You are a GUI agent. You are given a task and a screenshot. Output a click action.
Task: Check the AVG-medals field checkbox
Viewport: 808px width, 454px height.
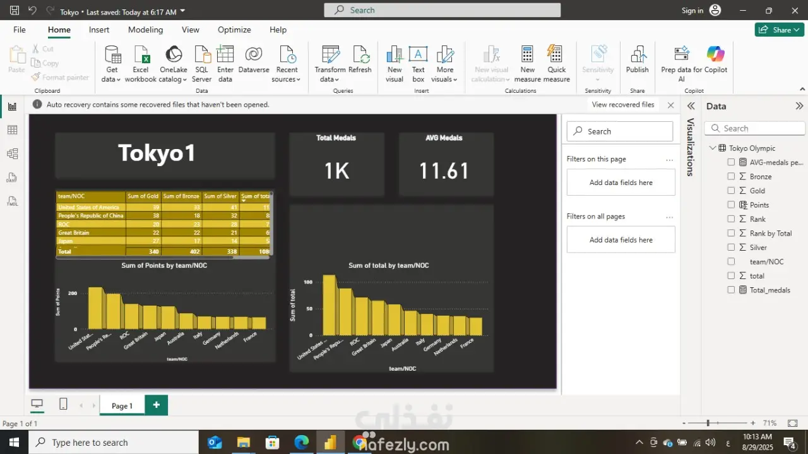click(x=731, y=162)
